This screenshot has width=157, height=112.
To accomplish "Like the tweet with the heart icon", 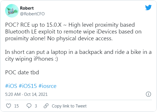I will coord(9,106).
